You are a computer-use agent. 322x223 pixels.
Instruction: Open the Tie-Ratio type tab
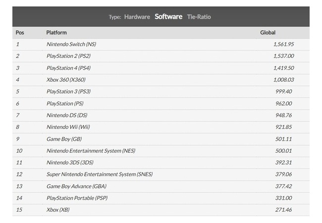(199, 17)
